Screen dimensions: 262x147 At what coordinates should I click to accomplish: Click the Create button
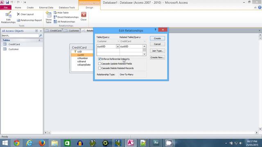[x=157, y=38]
